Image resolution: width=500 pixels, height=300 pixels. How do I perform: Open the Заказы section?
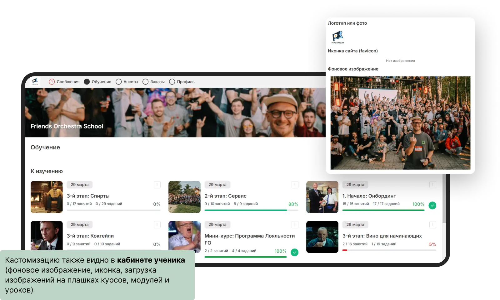[153, 82]
